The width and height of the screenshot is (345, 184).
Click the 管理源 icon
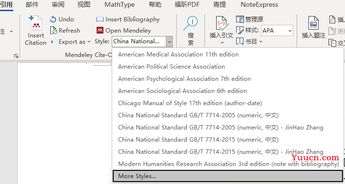pyautogui.click(x=240, y=19)
